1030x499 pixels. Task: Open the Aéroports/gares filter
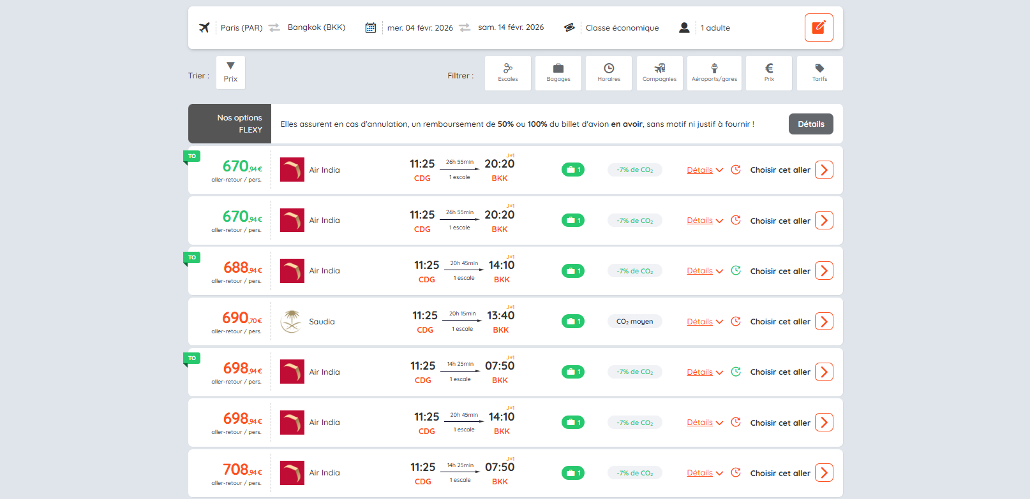pos(714,73)
